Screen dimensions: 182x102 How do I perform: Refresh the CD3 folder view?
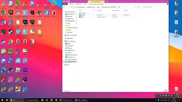coord(138,7)
